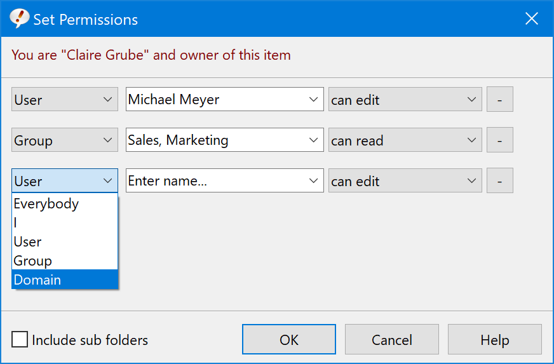554x364 pixels.
Task: Open the can read permission dropdown
Action: 405,140
